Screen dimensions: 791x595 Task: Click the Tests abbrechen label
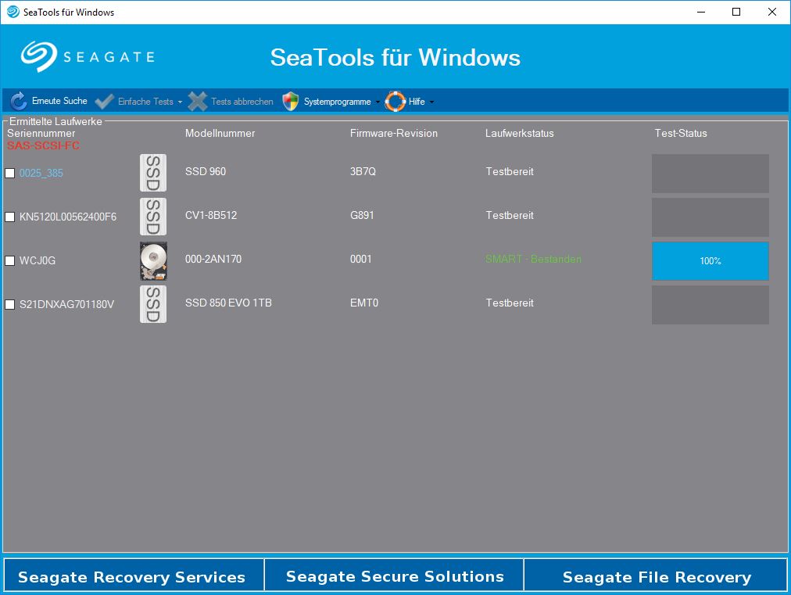click(242, 102)
